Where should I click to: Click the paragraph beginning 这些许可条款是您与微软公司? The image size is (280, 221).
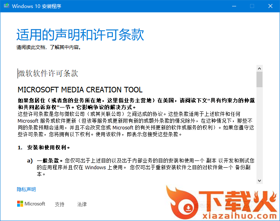pos(136,124)
